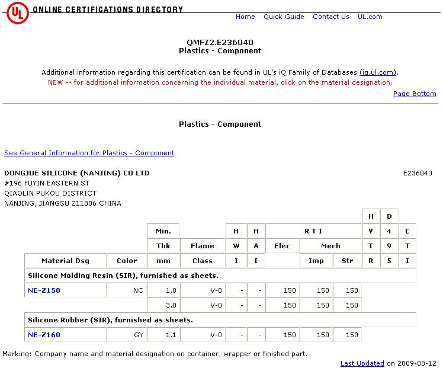This screenshot has height=368, width=443.
Task: Click Silicone Rubber (SIR) section row
Action: point(220,320)
